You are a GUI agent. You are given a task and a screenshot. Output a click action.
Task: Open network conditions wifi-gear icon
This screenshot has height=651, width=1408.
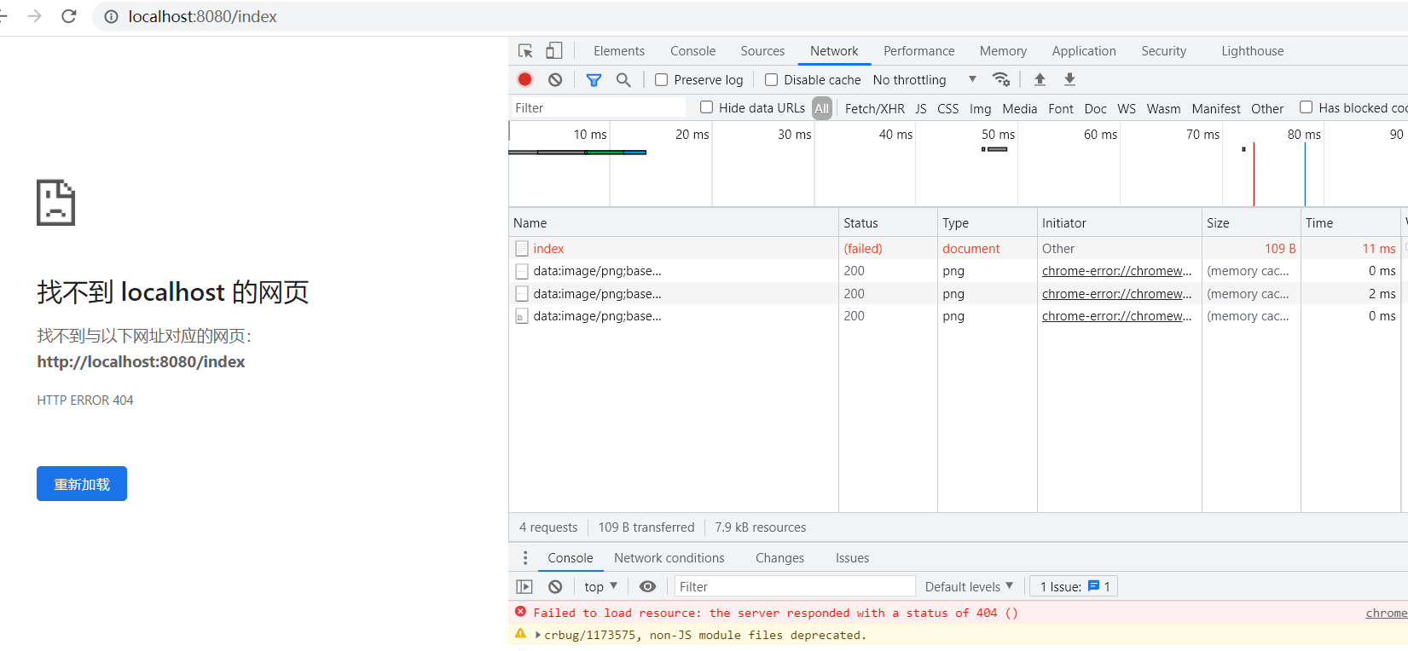tap(1001, 79)
